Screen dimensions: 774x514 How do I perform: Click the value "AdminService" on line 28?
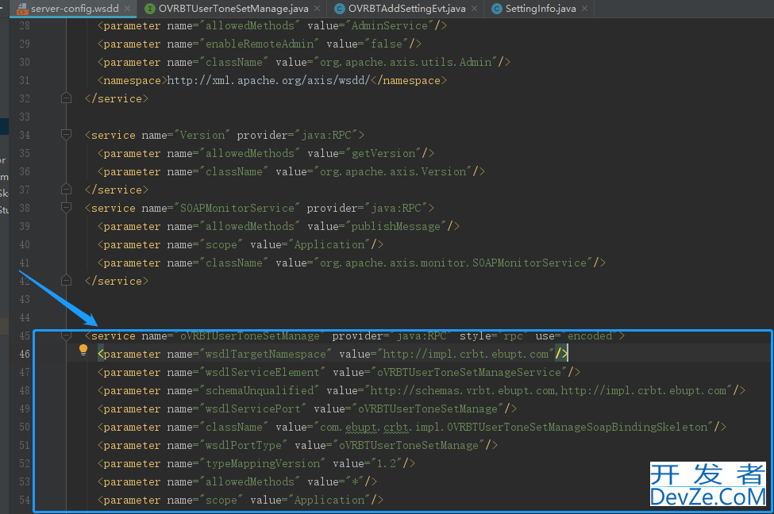click(390, 25)
